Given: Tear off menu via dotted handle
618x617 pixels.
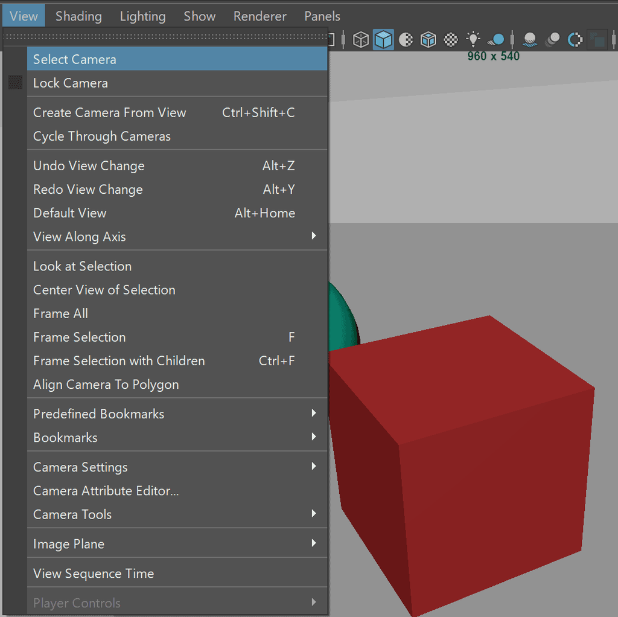Looking at the screenshot, I should (x=165, y=36).
